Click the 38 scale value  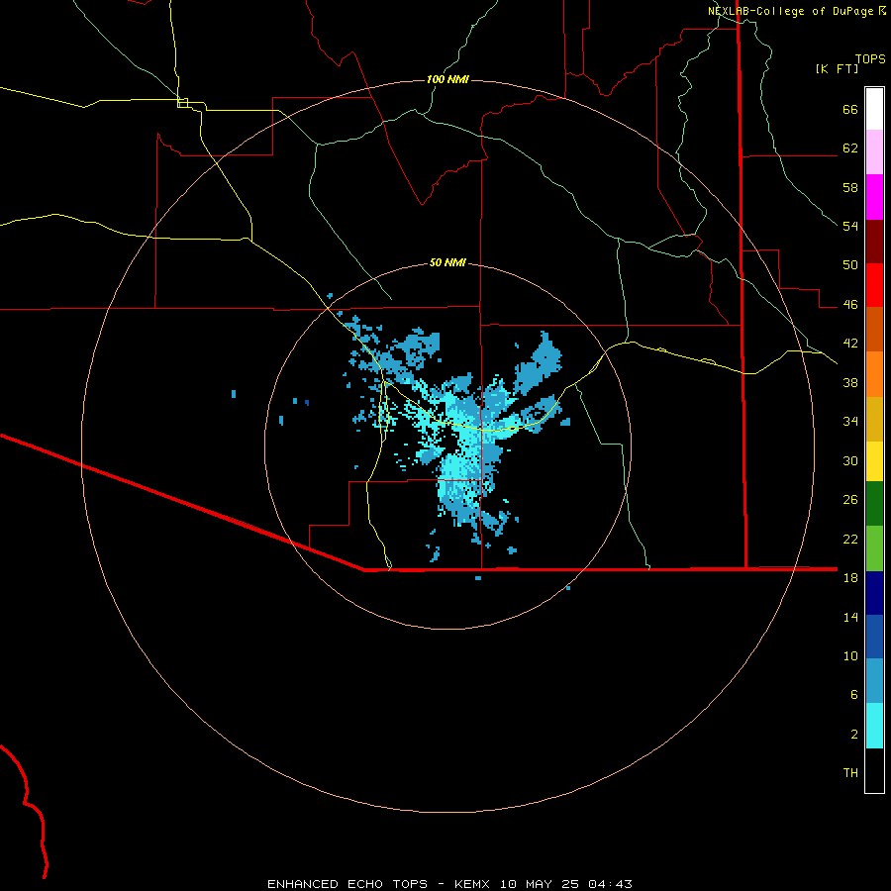pos(850,382)
